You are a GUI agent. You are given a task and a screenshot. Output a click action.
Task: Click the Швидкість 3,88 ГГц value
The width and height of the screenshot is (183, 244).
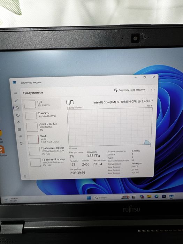(x=93, y=155)
